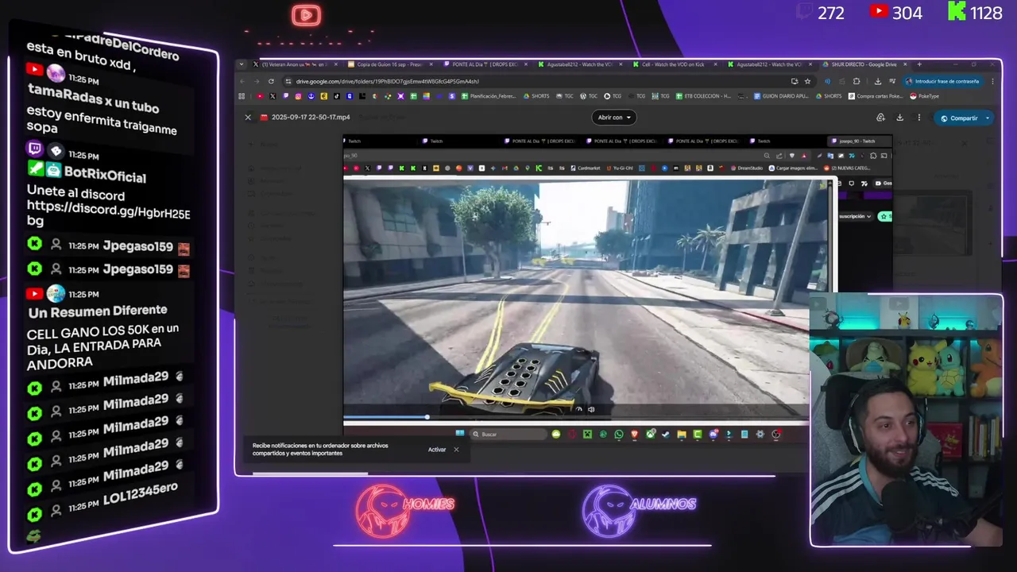Open the apps grid icon in the bookmarks bar
The image size is (1017, 572).
[x=242, y=96]
